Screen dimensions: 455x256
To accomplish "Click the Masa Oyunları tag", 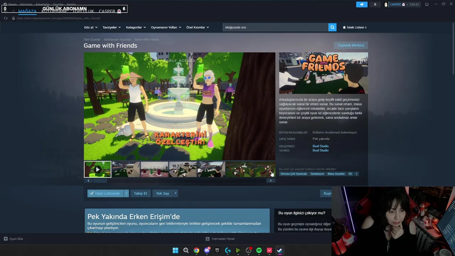I will [x=336, y=174].
